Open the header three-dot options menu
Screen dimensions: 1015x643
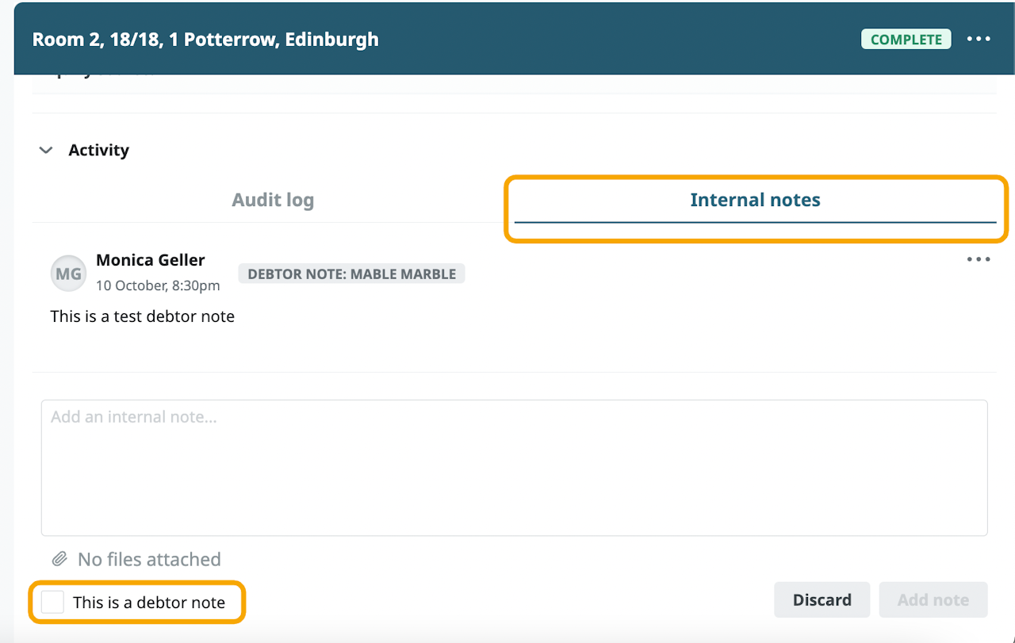pos(979,39)
